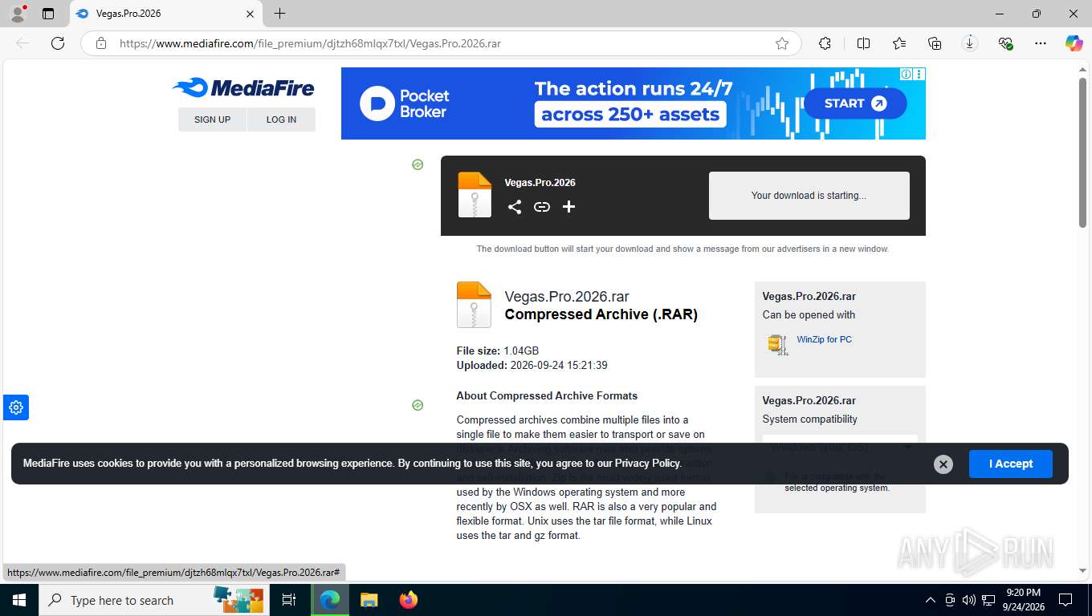View site information lock icon
Viewport: 1092px width, 616px height.
(x=101, y=43)
